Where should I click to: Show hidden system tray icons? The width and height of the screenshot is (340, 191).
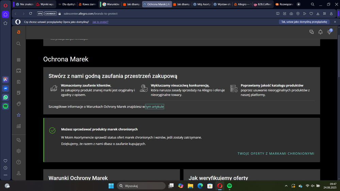click(x=286, y=186)
